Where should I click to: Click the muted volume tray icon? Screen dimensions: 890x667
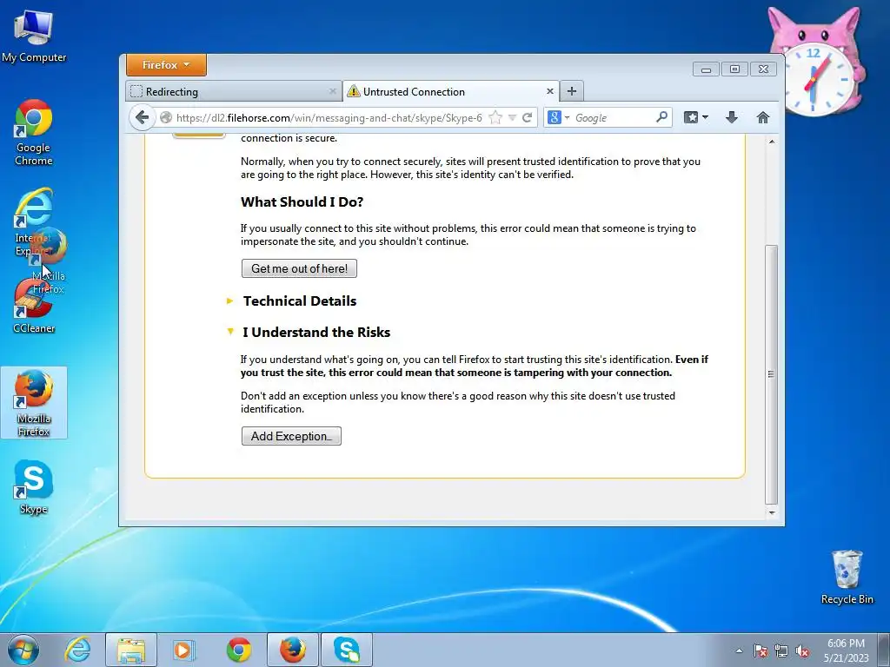802,650
